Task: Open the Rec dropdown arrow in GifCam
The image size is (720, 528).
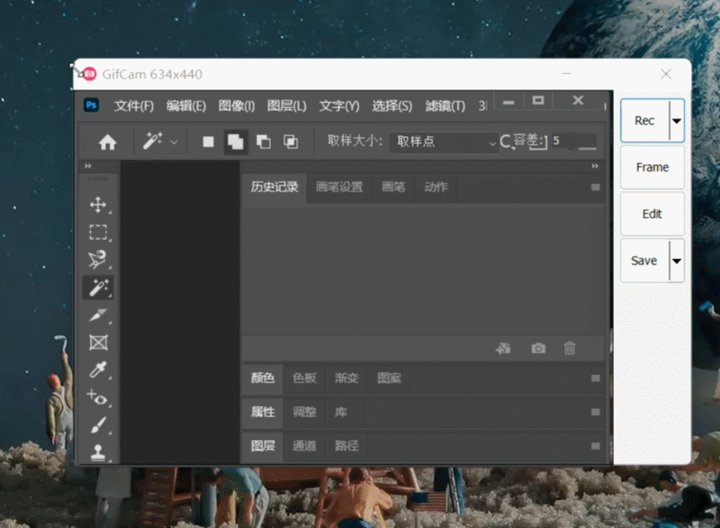Action: click(676, 120)
